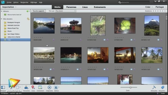
Task: Click the add Lieux pin icon
Action: pos(33,87)
